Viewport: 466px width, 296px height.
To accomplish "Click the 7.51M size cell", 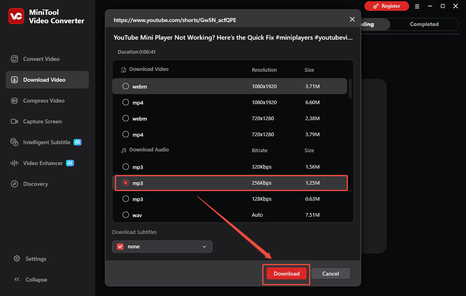I will (312, 215).
